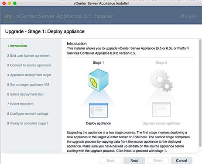Click the Next button
This screenshot has height=164, width=202.
coord(134,161)
